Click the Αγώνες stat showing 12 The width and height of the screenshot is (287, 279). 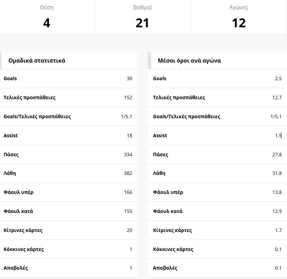(x=238, y=23)
